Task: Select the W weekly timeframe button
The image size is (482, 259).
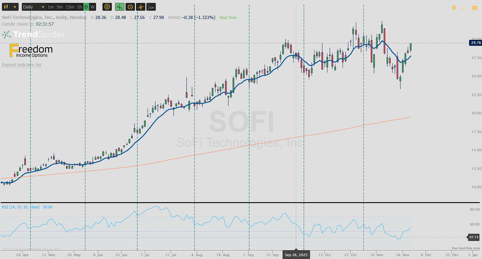Action: click(92, 7)
